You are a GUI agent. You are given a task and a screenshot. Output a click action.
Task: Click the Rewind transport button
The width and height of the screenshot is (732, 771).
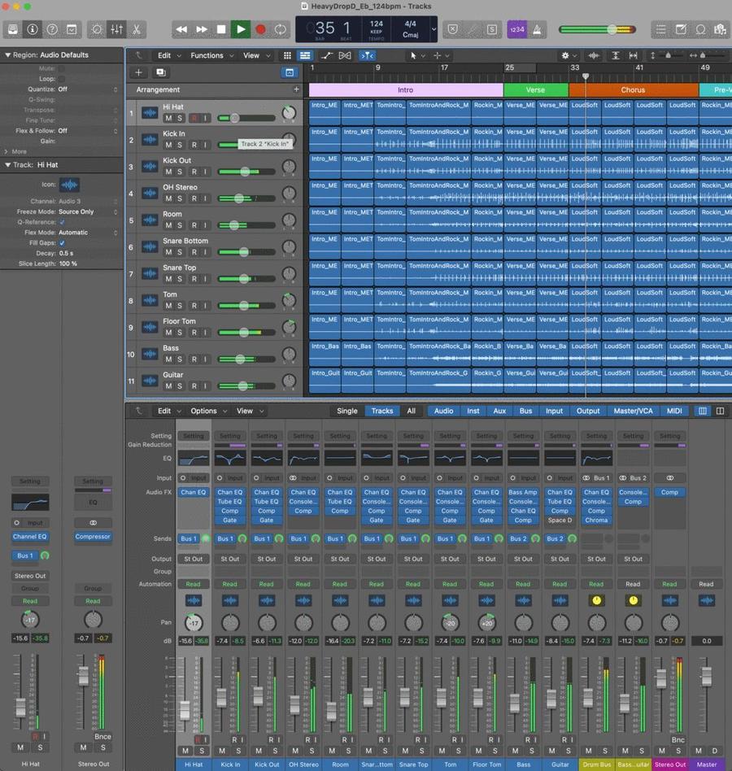tap(181, 29)
